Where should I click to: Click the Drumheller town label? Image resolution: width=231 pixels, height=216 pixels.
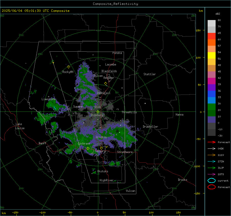click(x=150, y=127)
